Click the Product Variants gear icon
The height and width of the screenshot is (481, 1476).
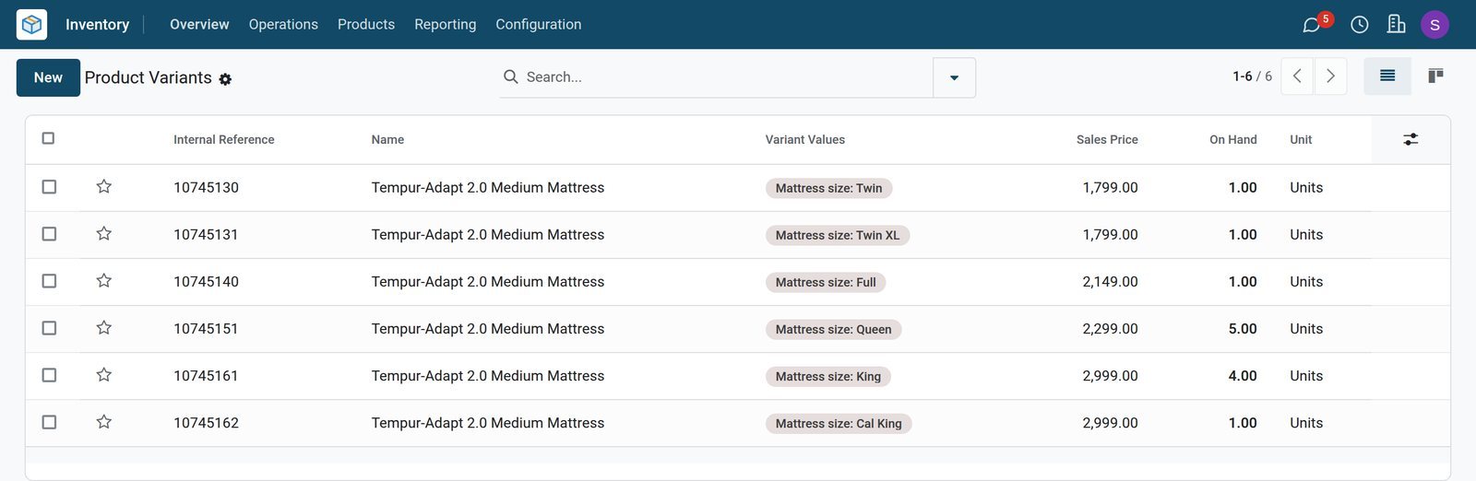pyautogui.click(x=225, y=79)
